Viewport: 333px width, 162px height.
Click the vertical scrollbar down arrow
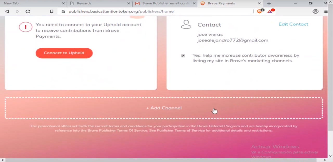[x=330, y=156]
